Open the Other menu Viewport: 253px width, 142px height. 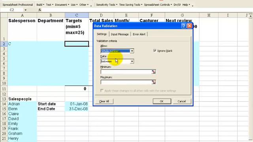84,5
